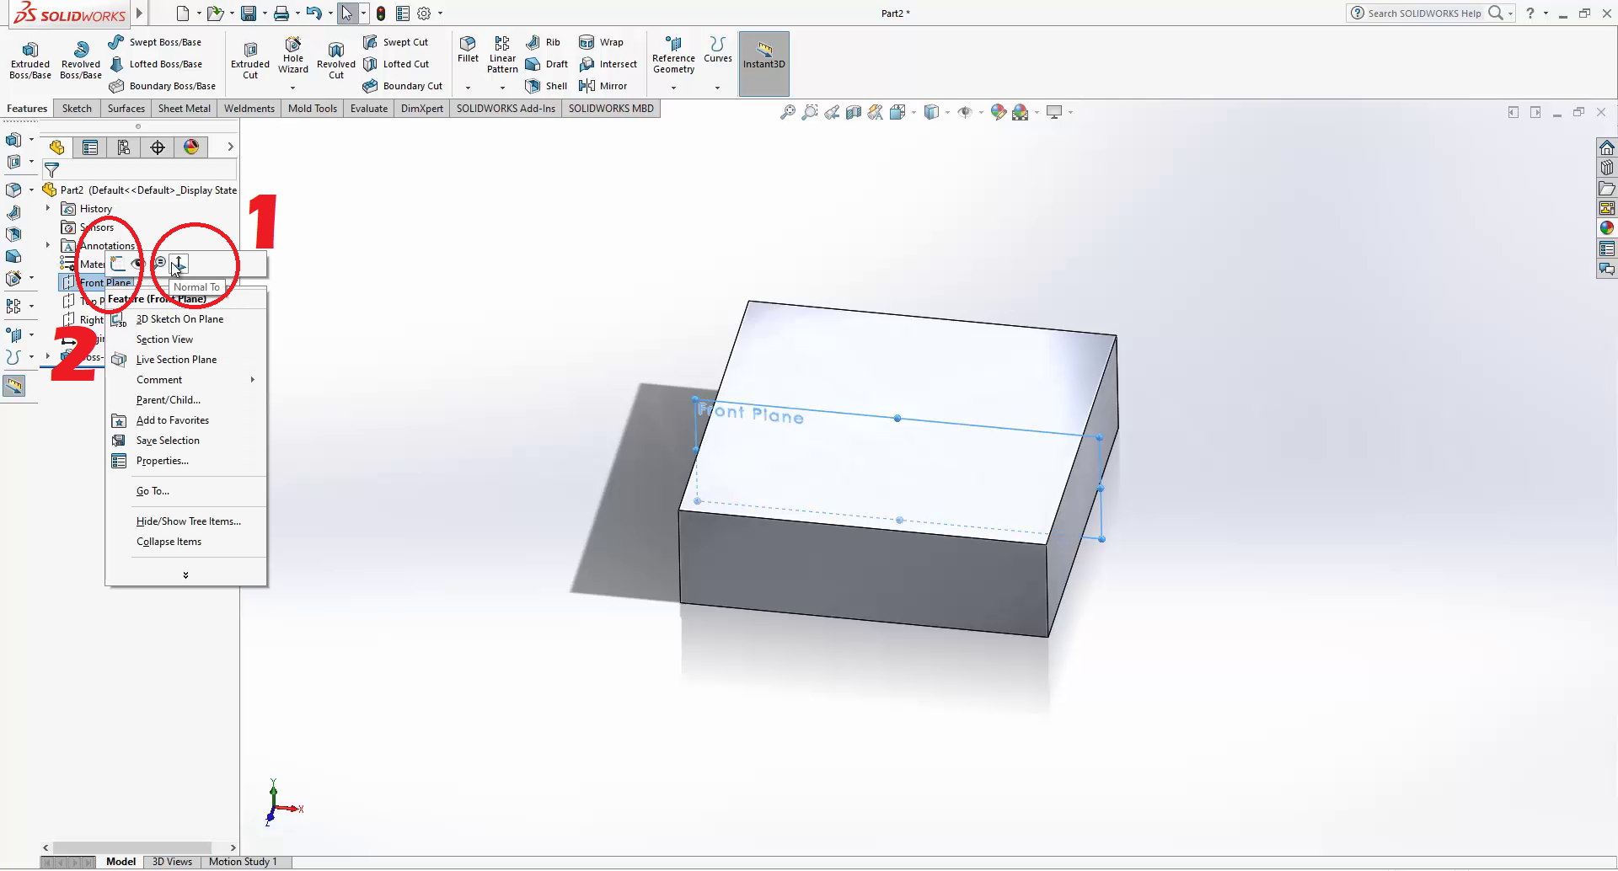Screen dimensions: 1618x871
Task: Open the DisplayManager appearance tab
Action: pos(191,147)
